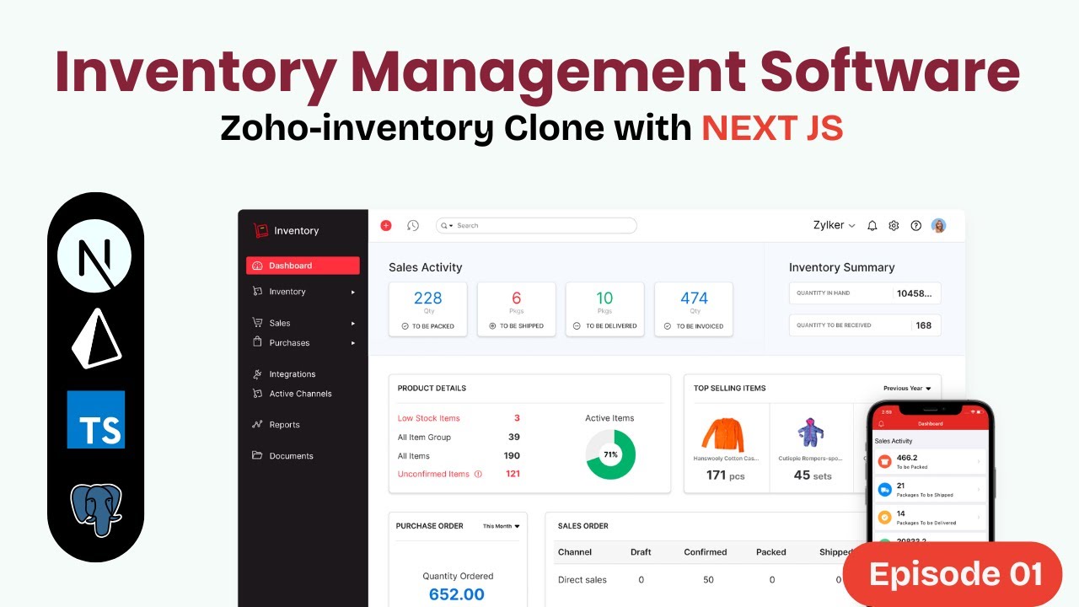Expand the Inventory sidebar submenu arrow
Image resolution: width=1079 pixels, height=607 pixels.
coord(353,293)
